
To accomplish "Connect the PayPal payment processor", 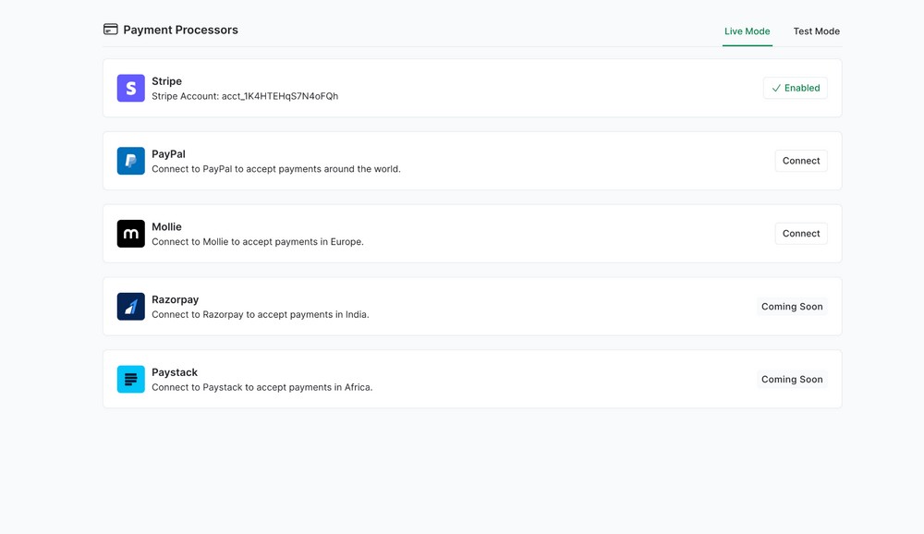I will click(800, 161).
